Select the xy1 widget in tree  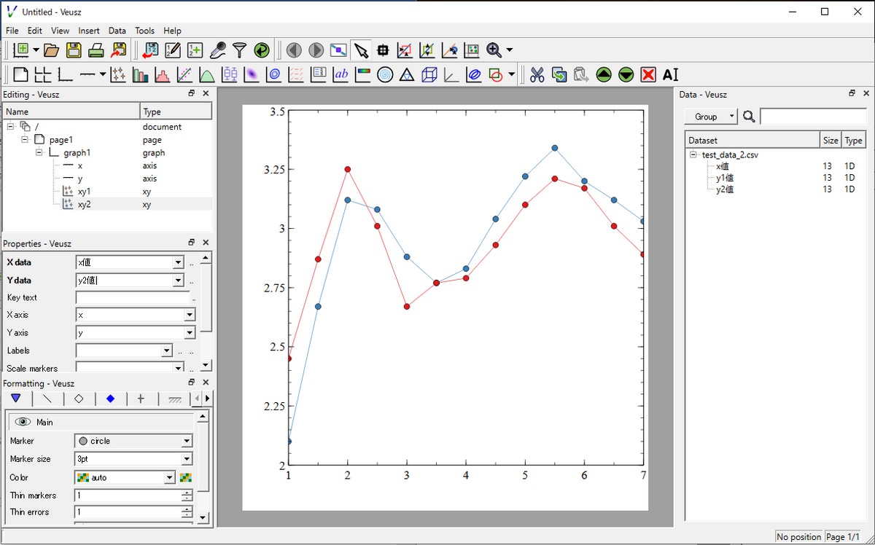[85, 192]
